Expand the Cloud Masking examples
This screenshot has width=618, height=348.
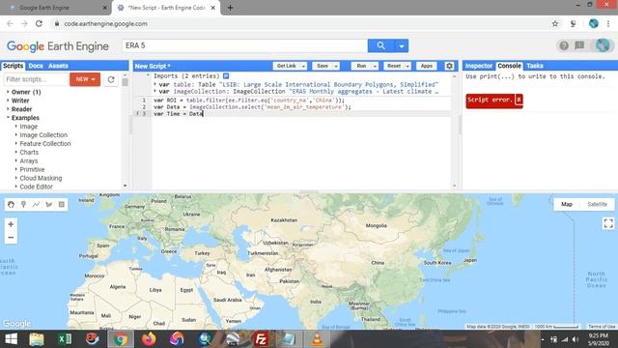pos(16,178)
